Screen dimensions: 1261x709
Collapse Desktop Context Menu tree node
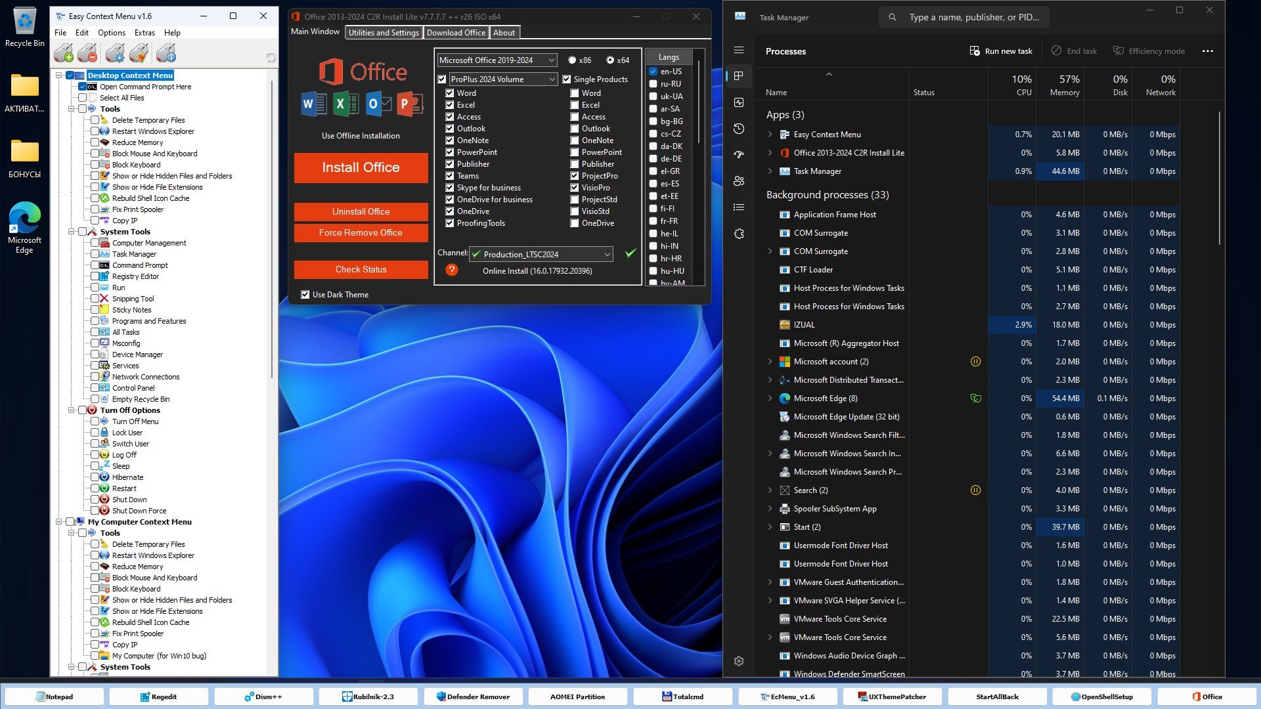[x=58, y=75]
